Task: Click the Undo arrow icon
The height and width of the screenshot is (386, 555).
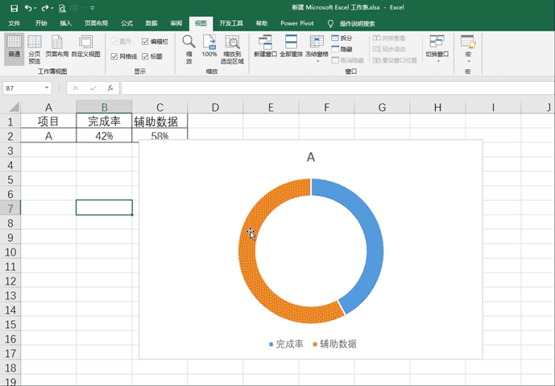Action: 28,8
